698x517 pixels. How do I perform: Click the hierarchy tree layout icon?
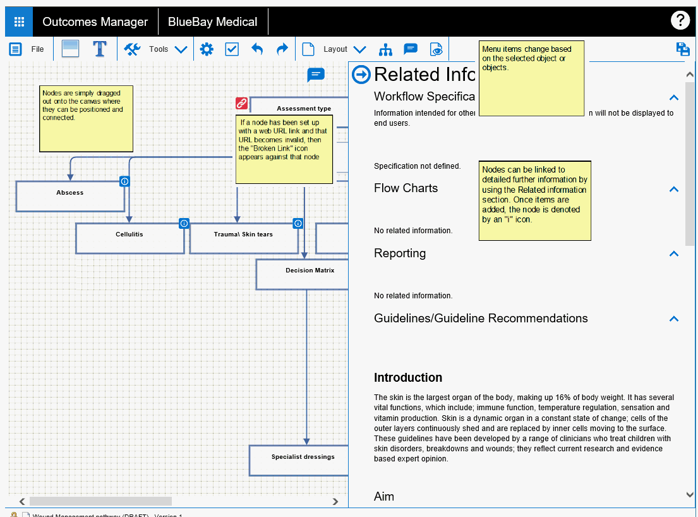[x=385, y=49]
